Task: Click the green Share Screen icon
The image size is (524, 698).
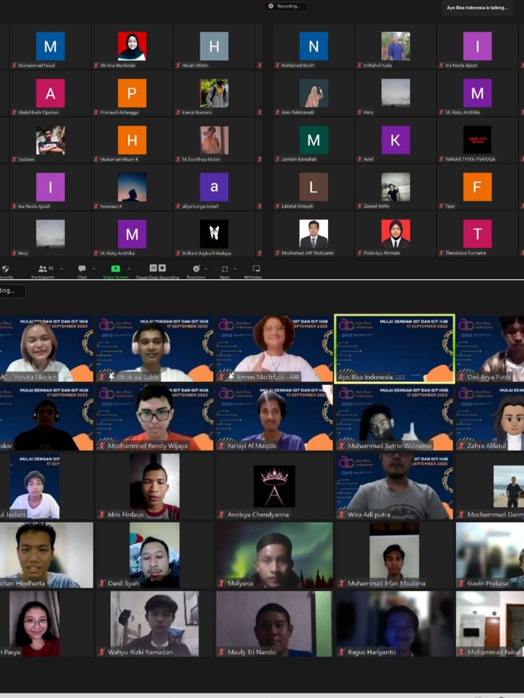Action: (x=115, y=269)
